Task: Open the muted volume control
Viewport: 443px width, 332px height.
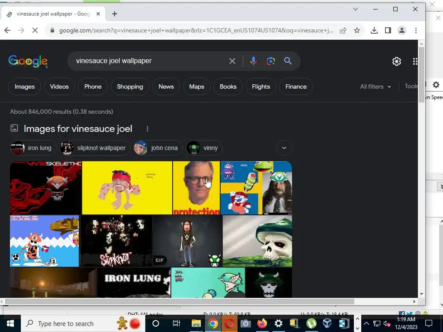Action: pyautogui.click(x=387, y=323)
